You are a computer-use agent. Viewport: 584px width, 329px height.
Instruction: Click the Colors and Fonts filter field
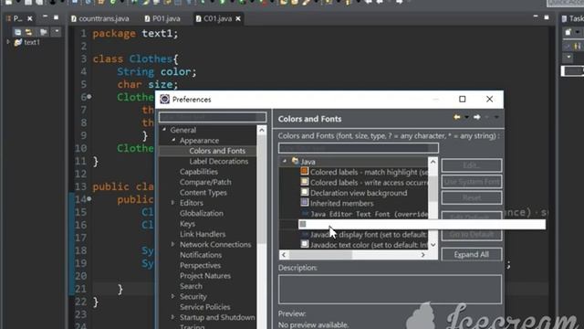(x=359, y=148)
